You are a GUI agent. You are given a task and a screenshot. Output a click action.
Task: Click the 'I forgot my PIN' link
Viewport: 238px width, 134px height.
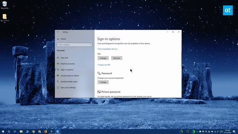click(104, 65)
